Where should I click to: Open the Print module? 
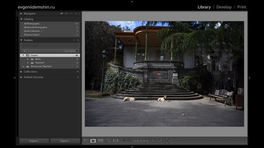tap(242, 7)
